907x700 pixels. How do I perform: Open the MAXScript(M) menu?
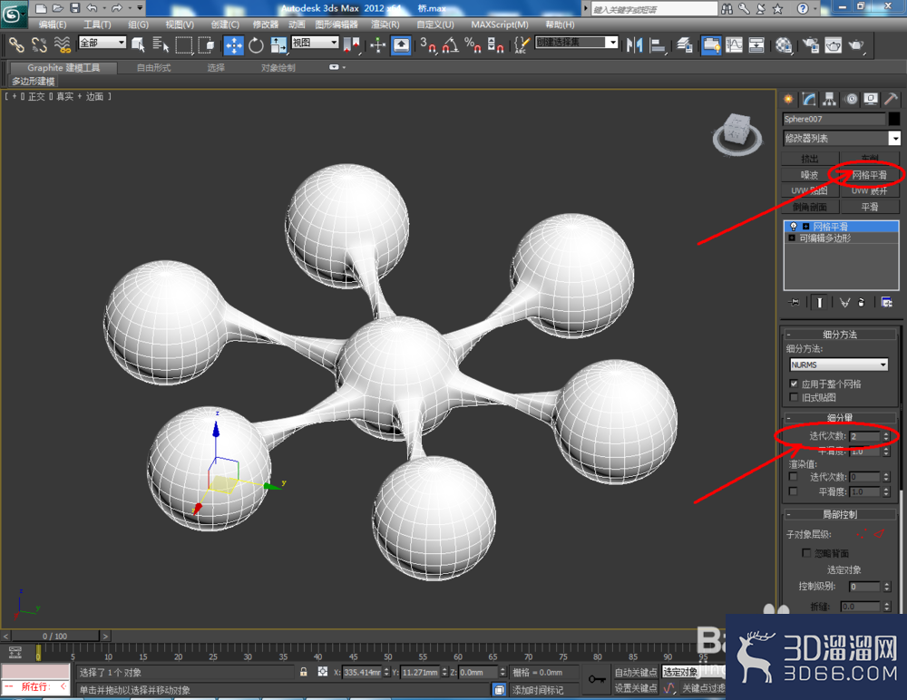(x=500, y=24)
